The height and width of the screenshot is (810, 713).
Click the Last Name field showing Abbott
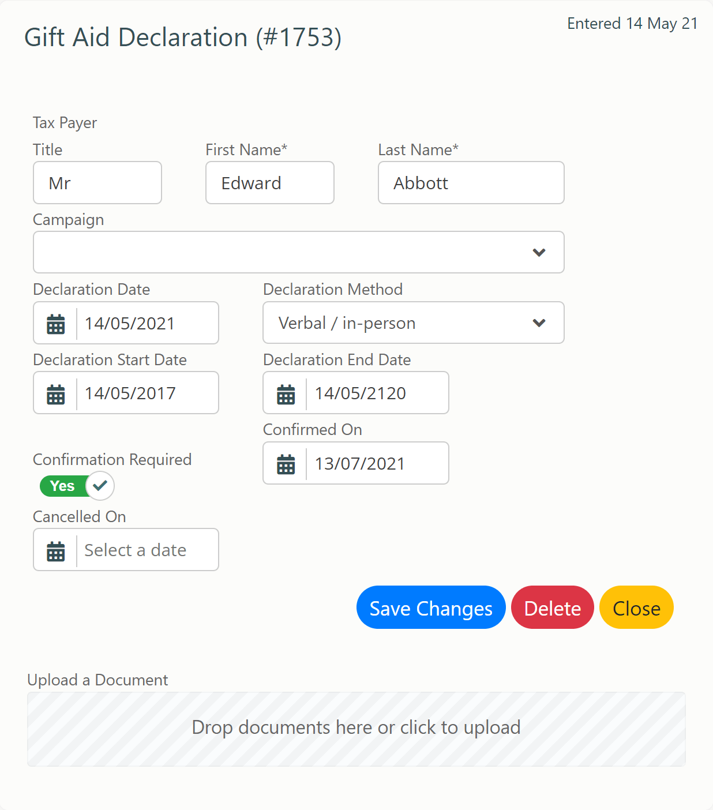tap(471, 183)
